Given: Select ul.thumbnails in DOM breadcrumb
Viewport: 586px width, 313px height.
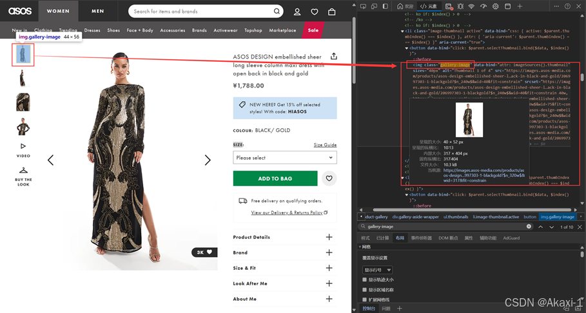Looking at the screenshot, I should click(x=456, y=216).
